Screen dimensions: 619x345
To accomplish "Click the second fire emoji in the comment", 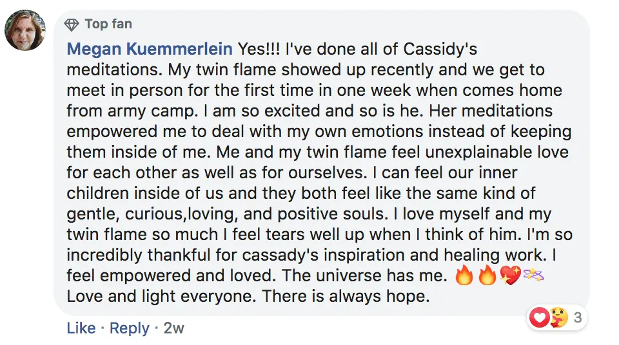I will pos(487,275).
